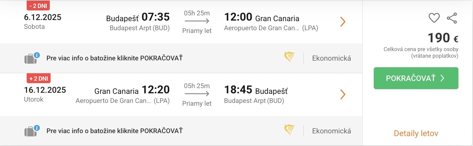This screenshot has width=473, height=146.
Task: Click the share icon
Action: point(452,18)
